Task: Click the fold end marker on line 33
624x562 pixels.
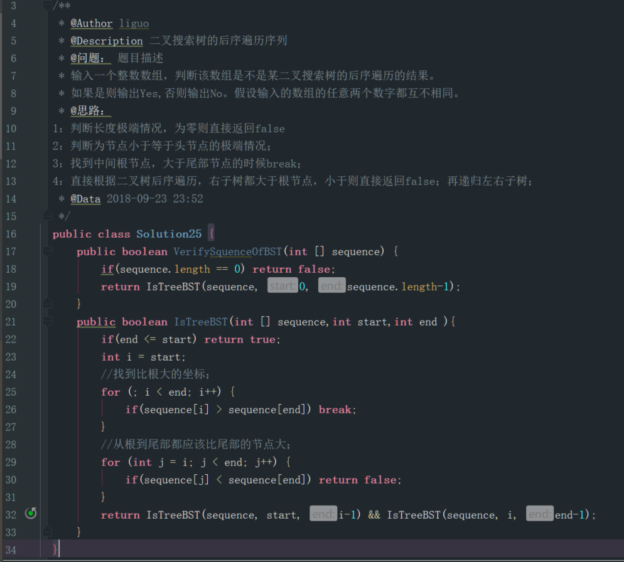Action: tap(47, 532)
